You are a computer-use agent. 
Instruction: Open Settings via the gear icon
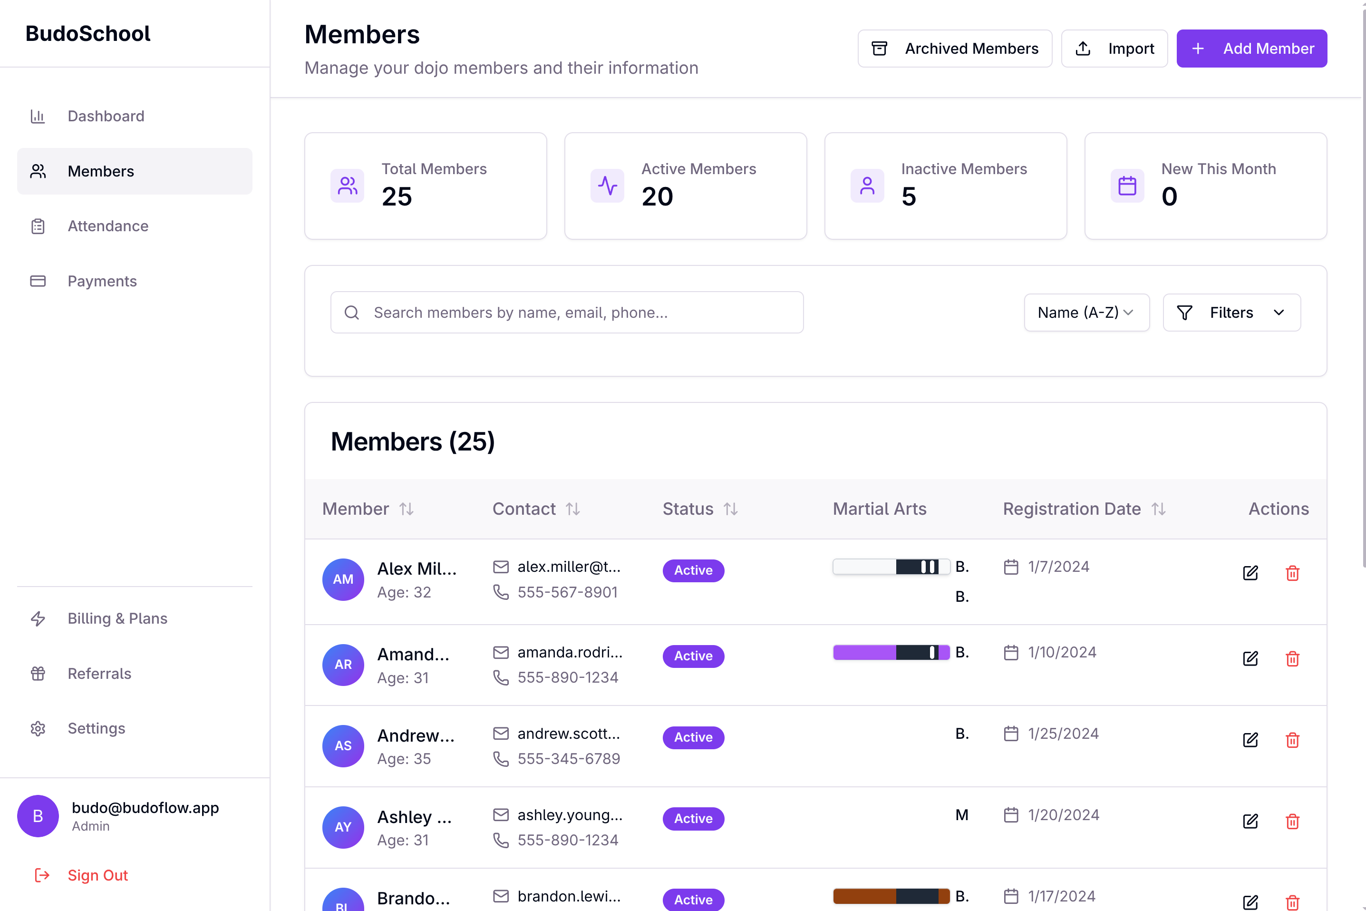click(38, 728)
